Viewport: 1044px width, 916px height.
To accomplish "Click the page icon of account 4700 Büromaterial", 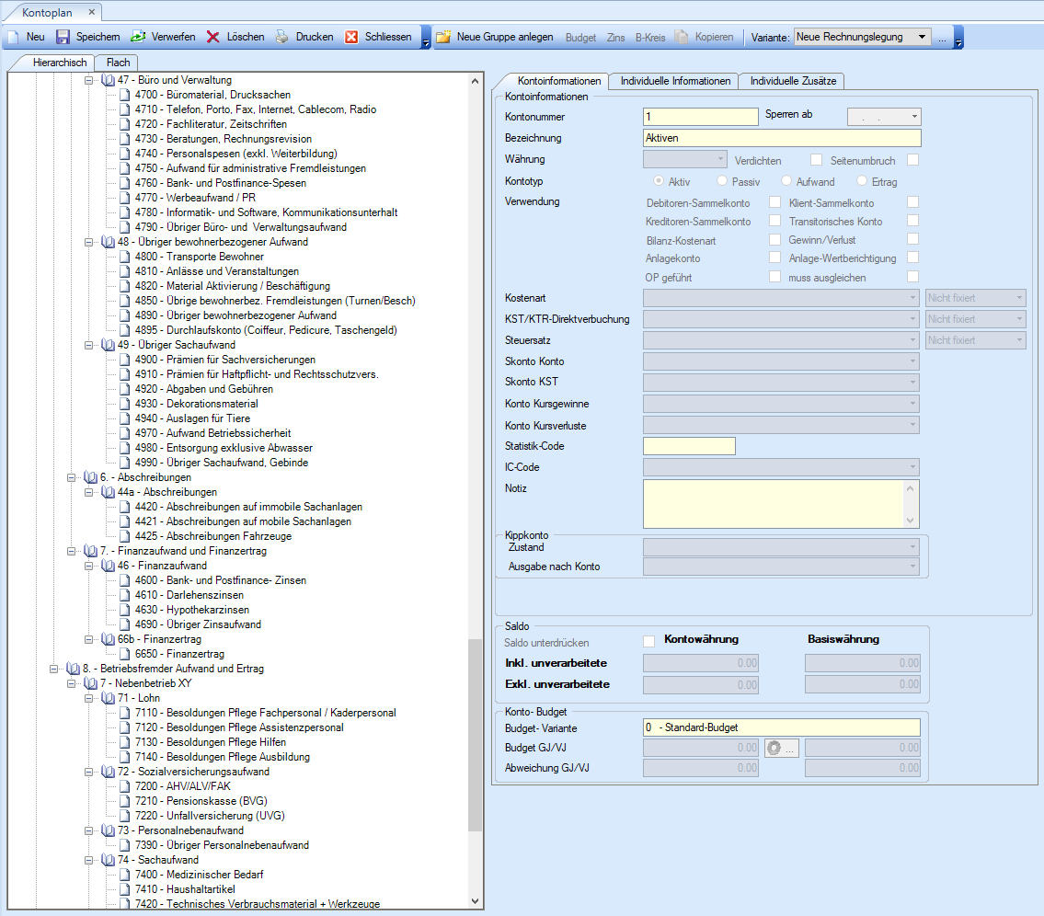I will [124, 95].
